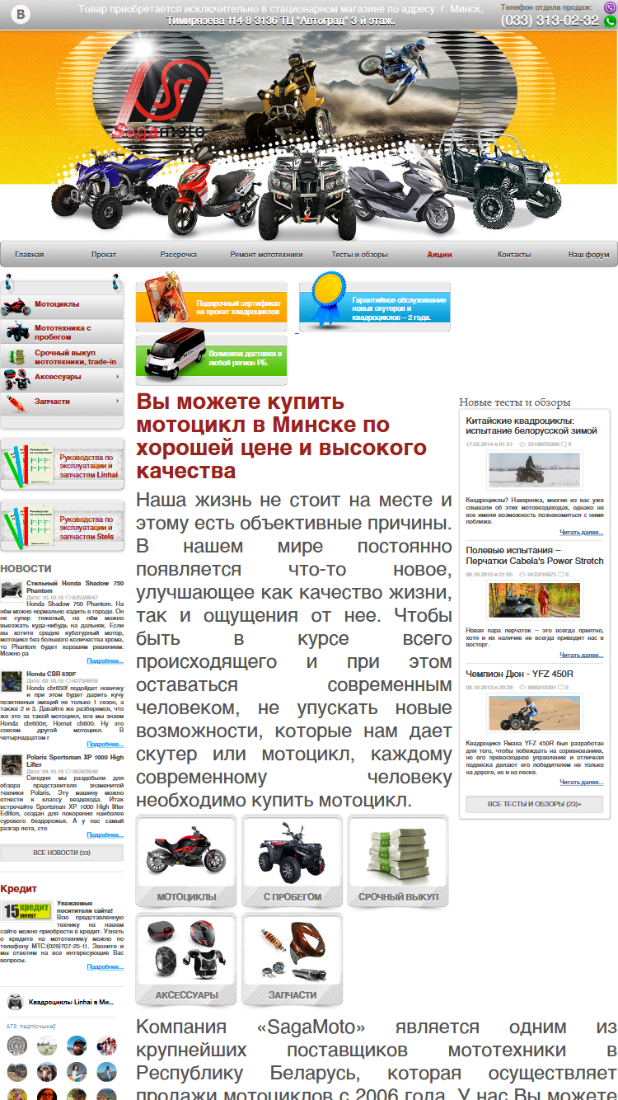Select Мотоциклы in the sidebar menu
Screen dimensions: 618x1100
(x=57, y=304)
